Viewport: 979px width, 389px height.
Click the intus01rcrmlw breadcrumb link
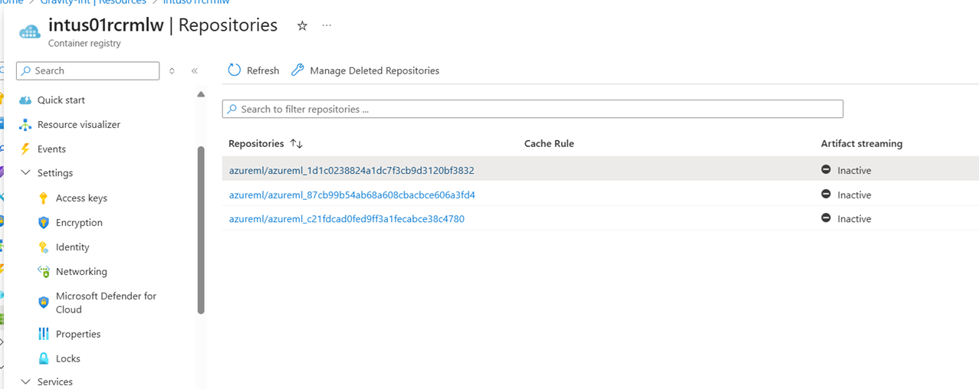tap(196, 2)
